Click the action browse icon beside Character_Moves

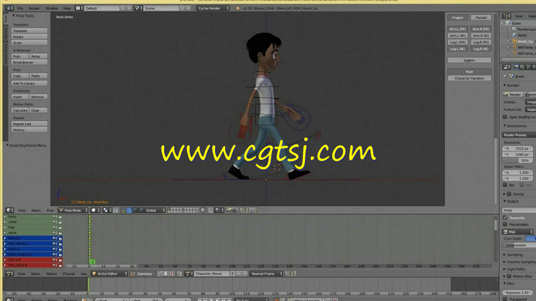(x=188, y=274)
